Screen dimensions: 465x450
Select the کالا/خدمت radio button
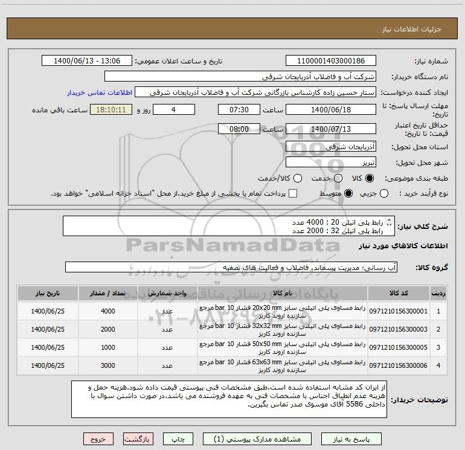click(x=298, y=178)
